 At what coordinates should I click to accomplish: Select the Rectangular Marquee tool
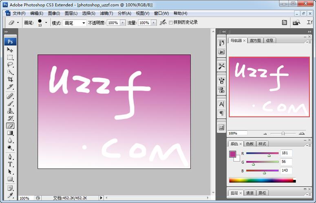pyautogui.click(x=10, y=57)
